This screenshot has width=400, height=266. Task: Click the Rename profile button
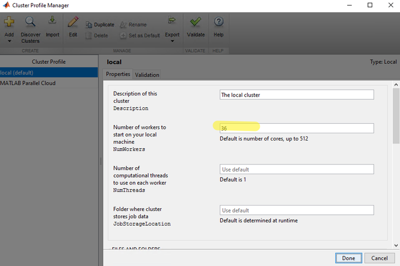133,25
